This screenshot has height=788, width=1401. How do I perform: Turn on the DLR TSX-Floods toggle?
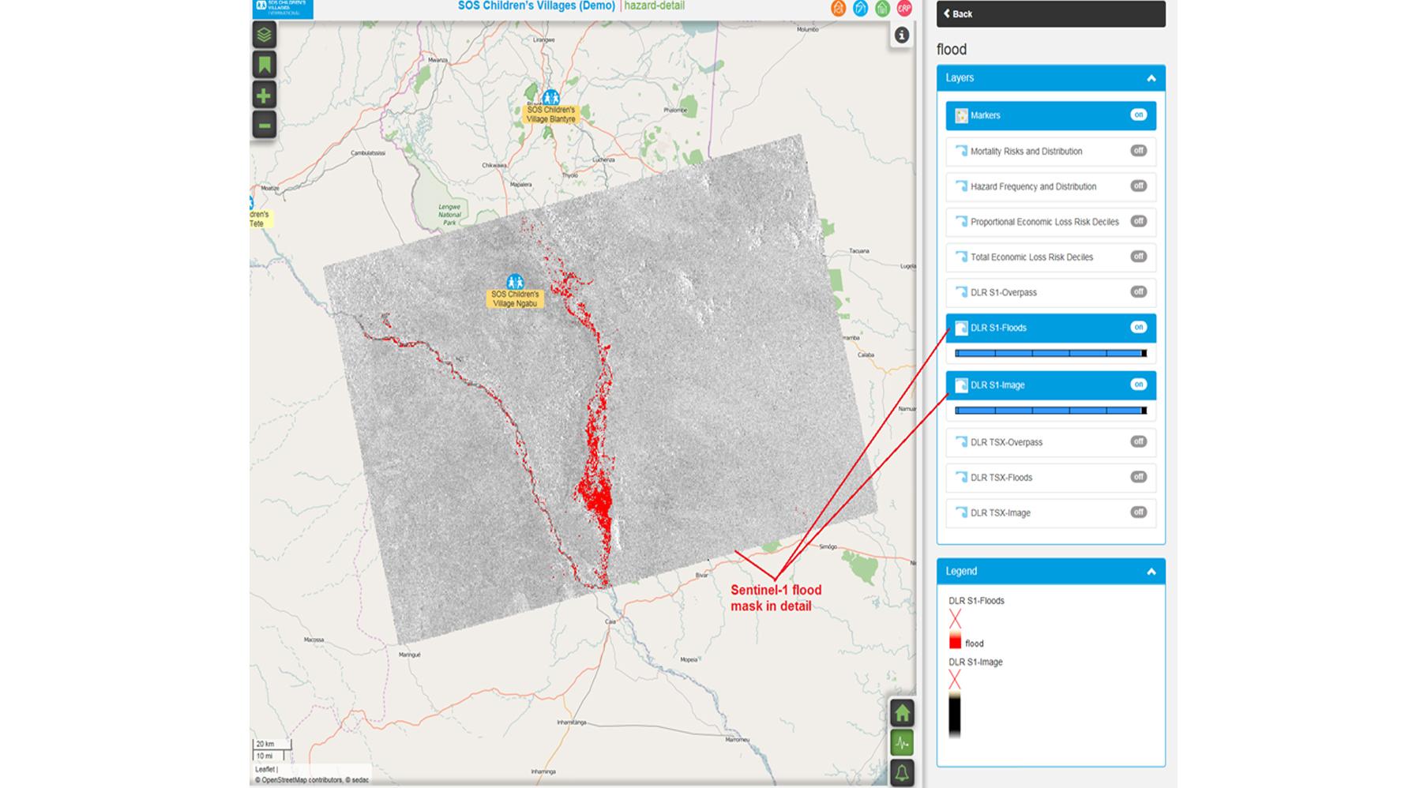point(1138,476)
